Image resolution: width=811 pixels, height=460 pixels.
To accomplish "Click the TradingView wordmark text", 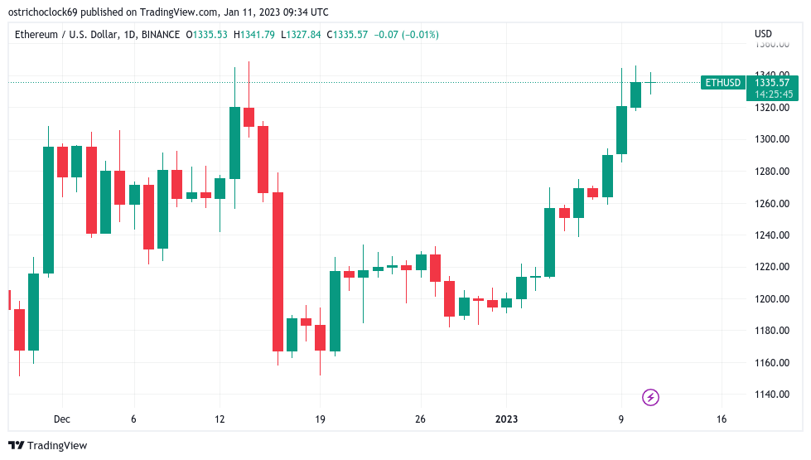I will (x=57, y=446).
